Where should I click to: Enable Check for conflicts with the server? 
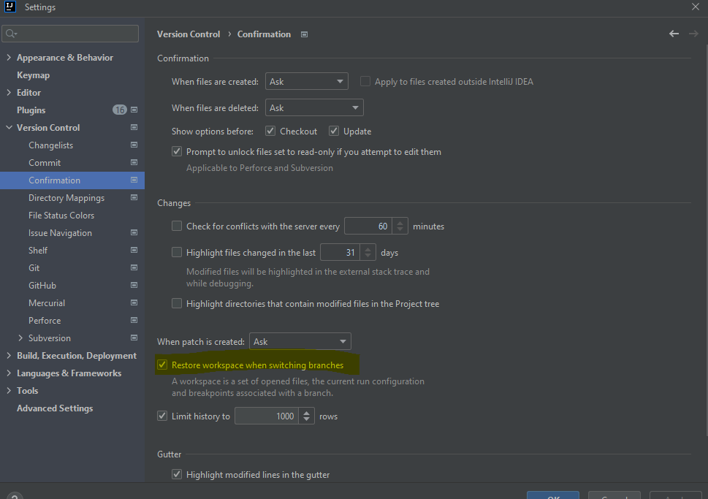click(177, 226)
